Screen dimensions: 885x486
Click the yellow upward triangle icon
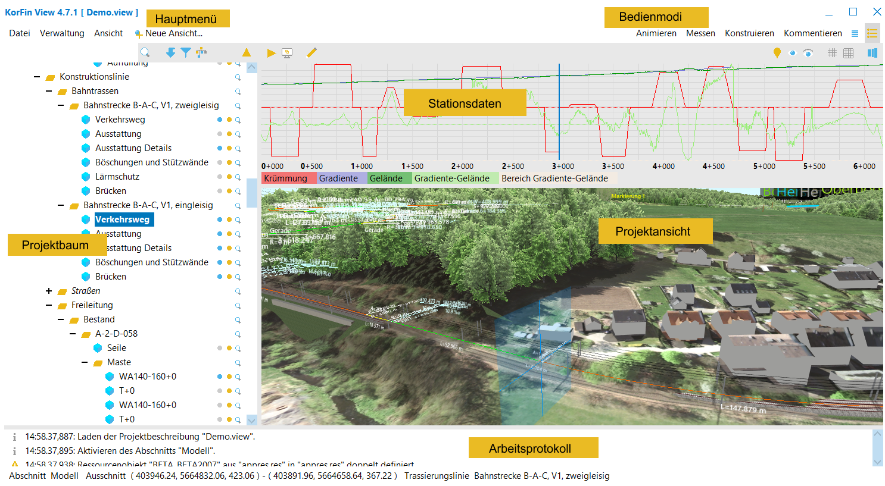pos(247,53)
